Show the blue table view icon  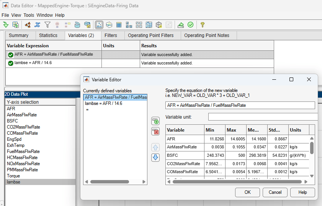pos(119,25)
